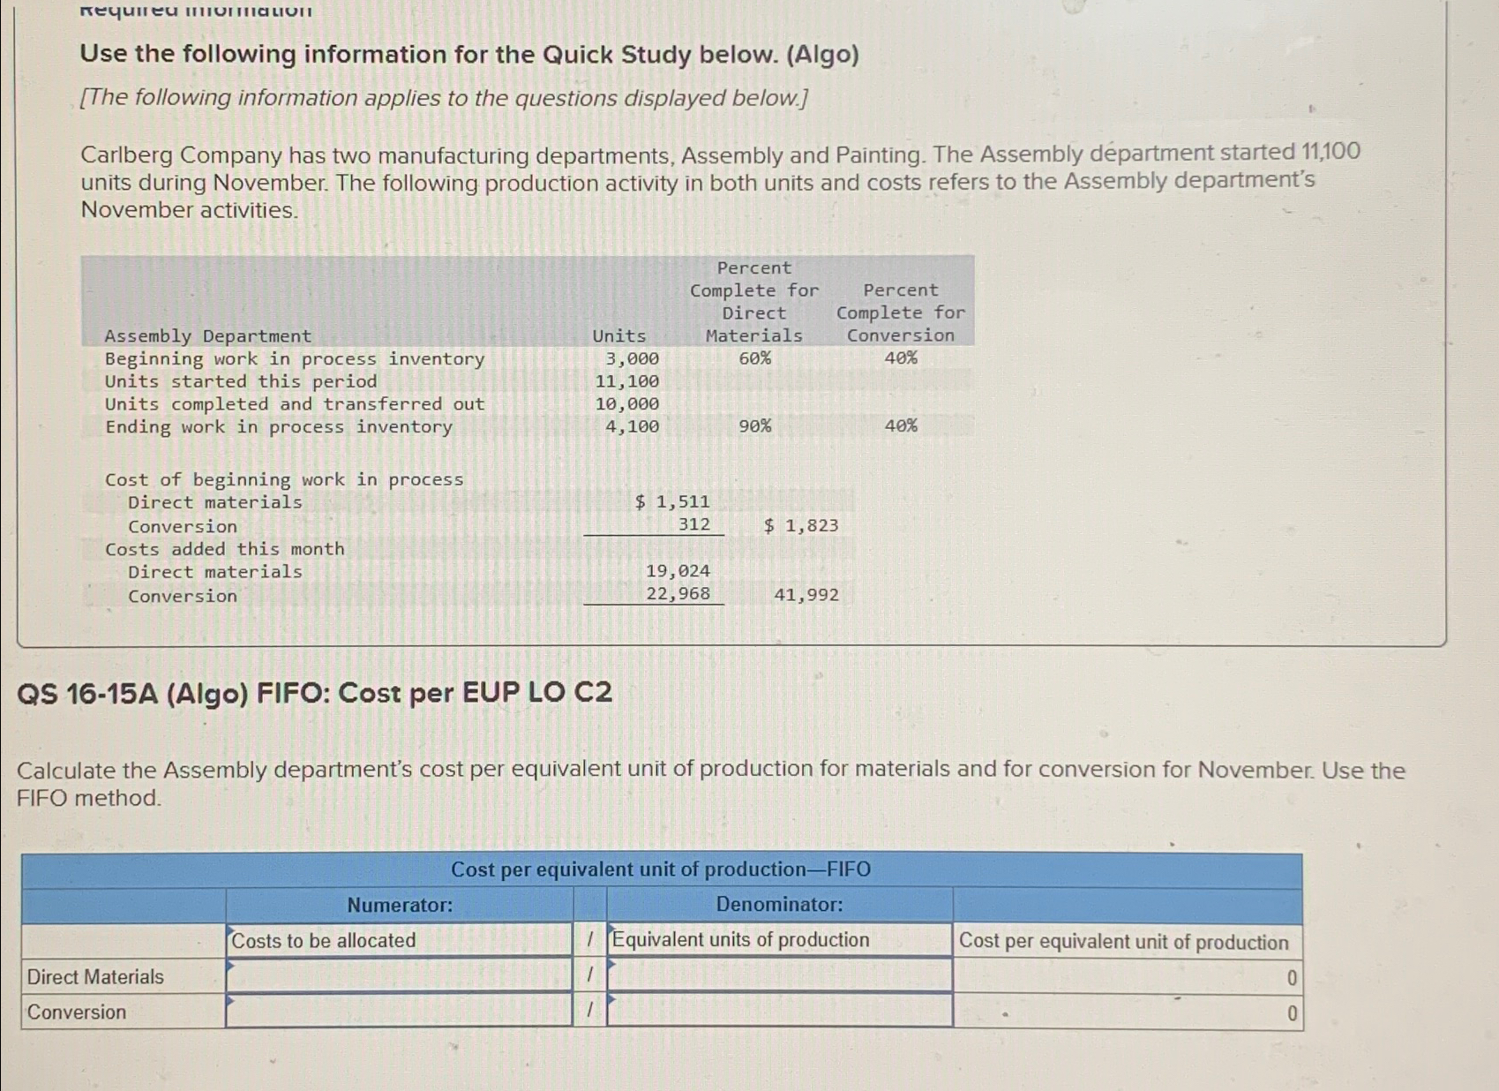This screenshot has width=1499, height=1091.
Task: Click the 'Numerator:' header cell
Action: tap(400, 905)
